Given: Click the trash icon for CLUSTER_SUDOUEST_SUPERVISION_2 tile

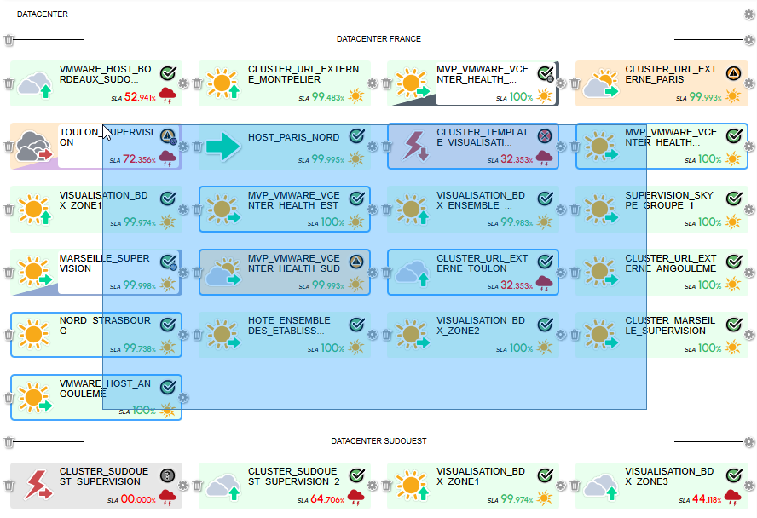Looking at the screenshot, I should pyautogui.click(x=197, y=486).
